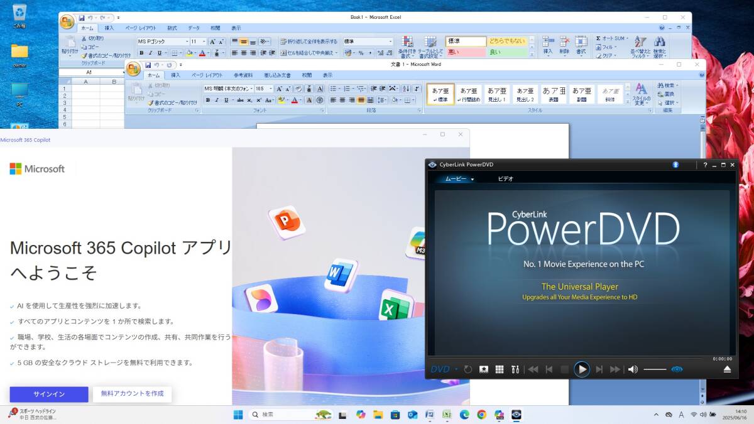Open File Explorer from taskbar

click(378, 415)
